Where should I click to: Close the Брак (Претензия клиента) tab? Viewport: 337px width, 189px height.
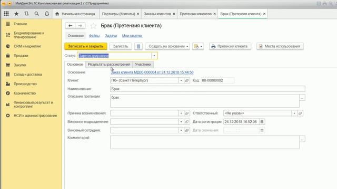264,14
